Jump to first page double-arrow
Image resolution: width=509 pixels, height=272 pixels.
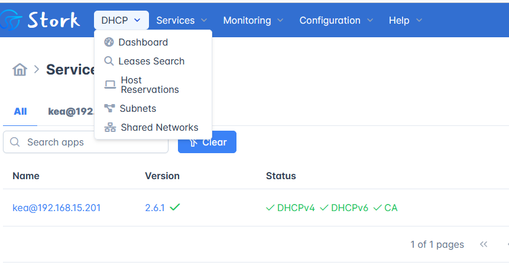(484, 244)
